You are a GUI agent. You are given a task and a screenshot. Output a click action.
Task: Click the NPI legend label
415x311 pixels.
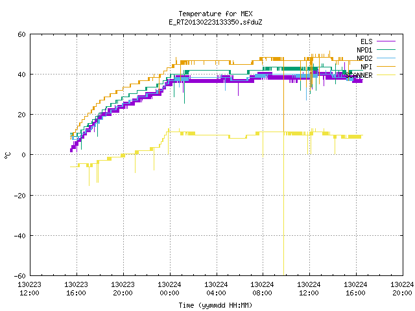point(366,67)
